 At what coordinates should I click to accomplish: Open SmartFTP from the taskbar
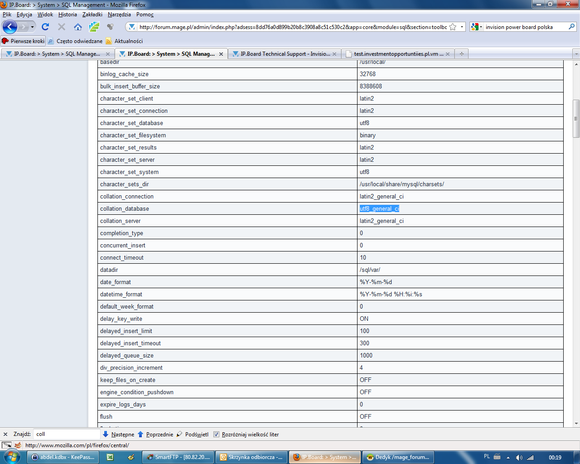[179, 457]
